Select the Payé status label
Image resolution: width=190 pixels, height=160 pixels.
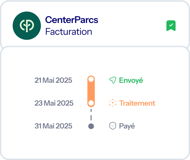point(127,126)
